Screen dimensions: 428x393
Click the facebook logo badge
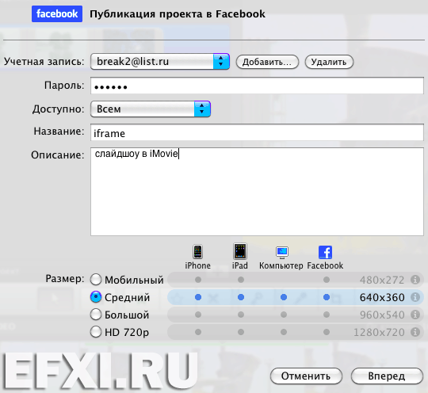57,14
